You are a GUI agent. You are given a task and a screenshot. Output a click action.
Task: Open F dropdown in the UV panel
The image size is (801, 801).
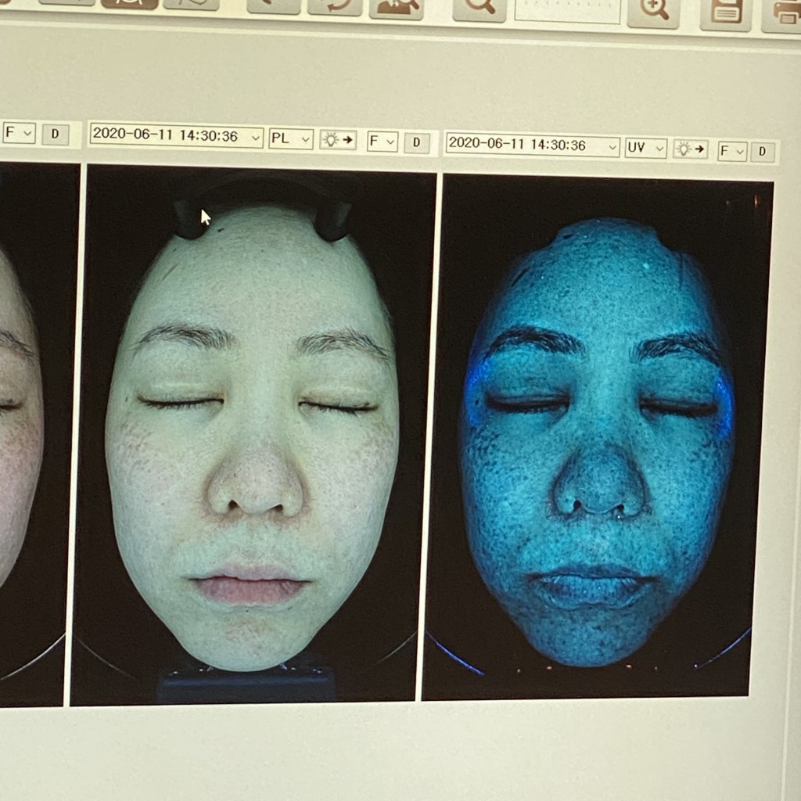click(x=732, y=151)
